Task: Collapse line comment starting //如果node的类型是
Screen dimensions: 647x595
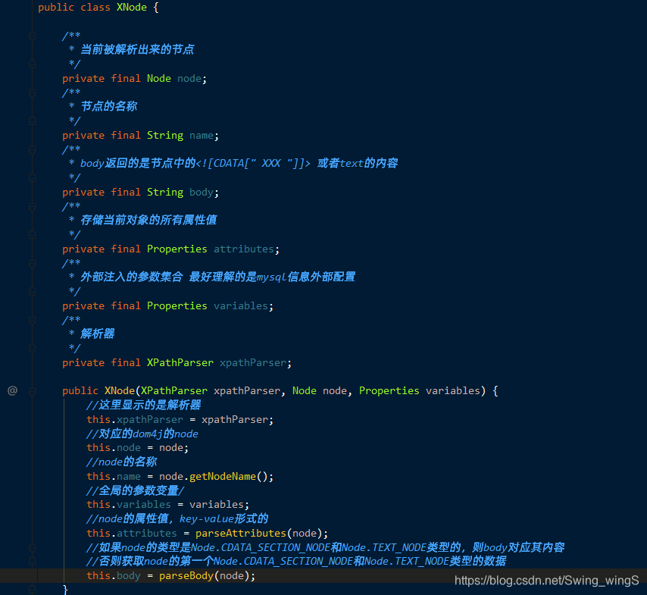Action: click(32, 548)
